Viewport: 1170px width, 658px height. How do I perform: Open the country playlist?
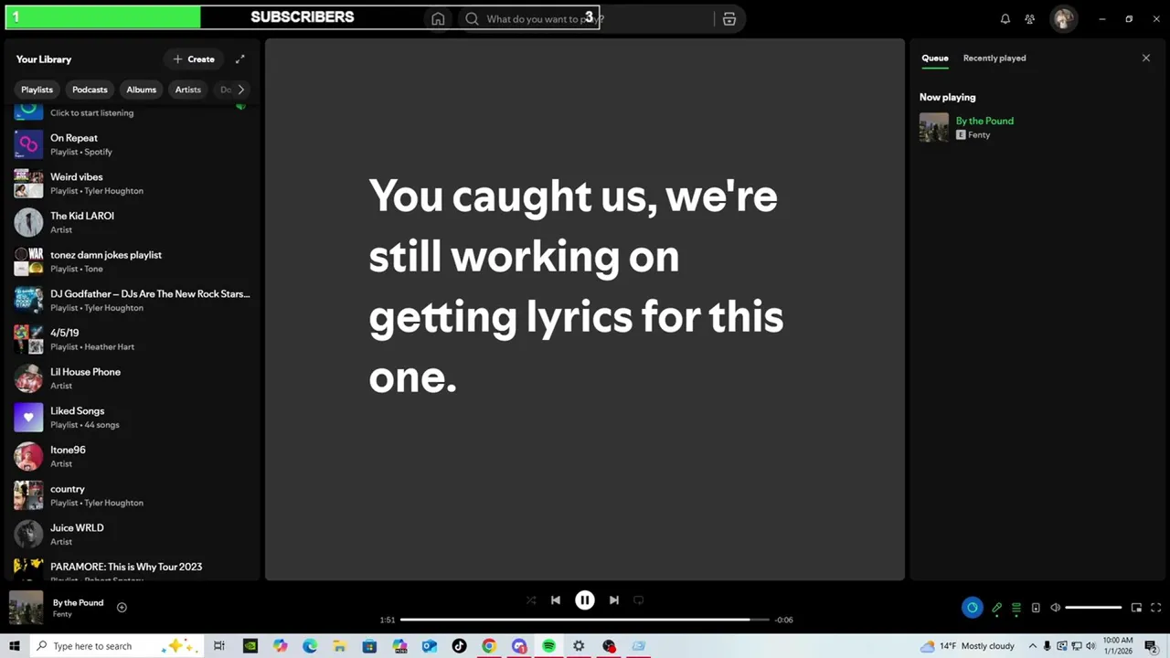(133, 495)
